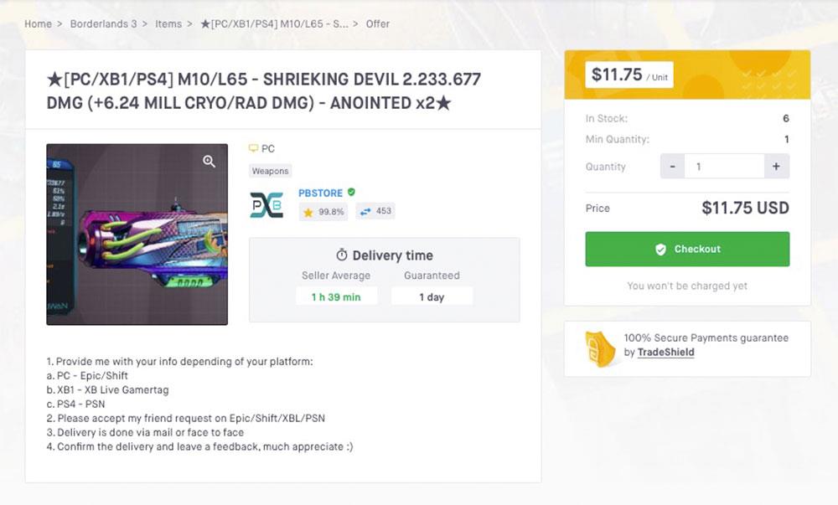
Task: Open the product image zoom magnifier
Action: point(208,159)
